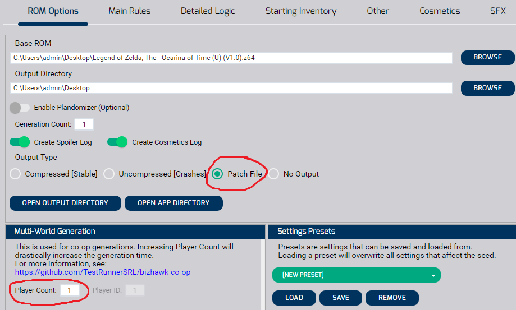Open the Detailed Logic tab

tap(208, 11)
